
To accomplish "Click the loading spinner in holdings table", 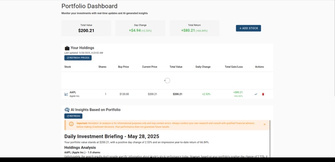I will click(167, 80).
